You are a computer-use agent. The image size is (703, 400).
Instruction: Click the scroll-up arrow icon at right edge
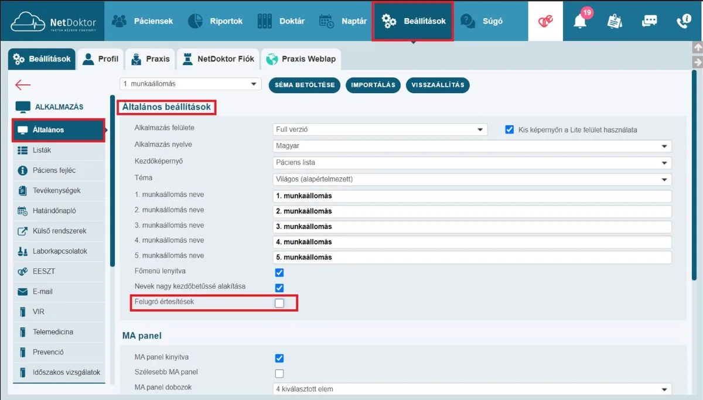(x=697, y=47)
